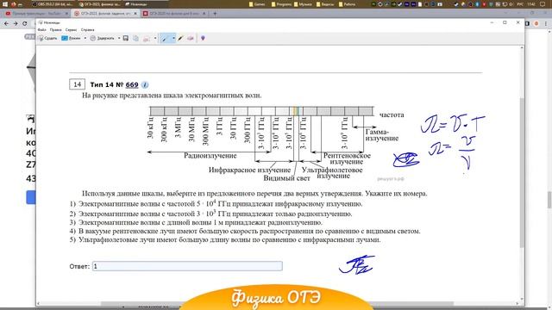The height and width of the screenshot is (310, 552).
Task: Select the highlighter marker tool
Action: [x=180, y=38]
